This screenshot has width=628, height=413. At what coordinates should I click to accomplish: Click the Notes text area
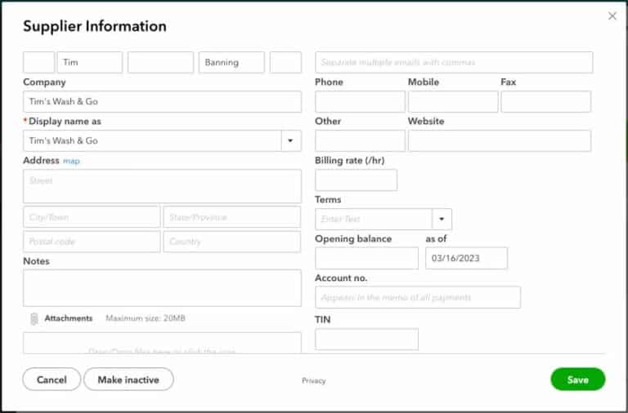point(162,288)
